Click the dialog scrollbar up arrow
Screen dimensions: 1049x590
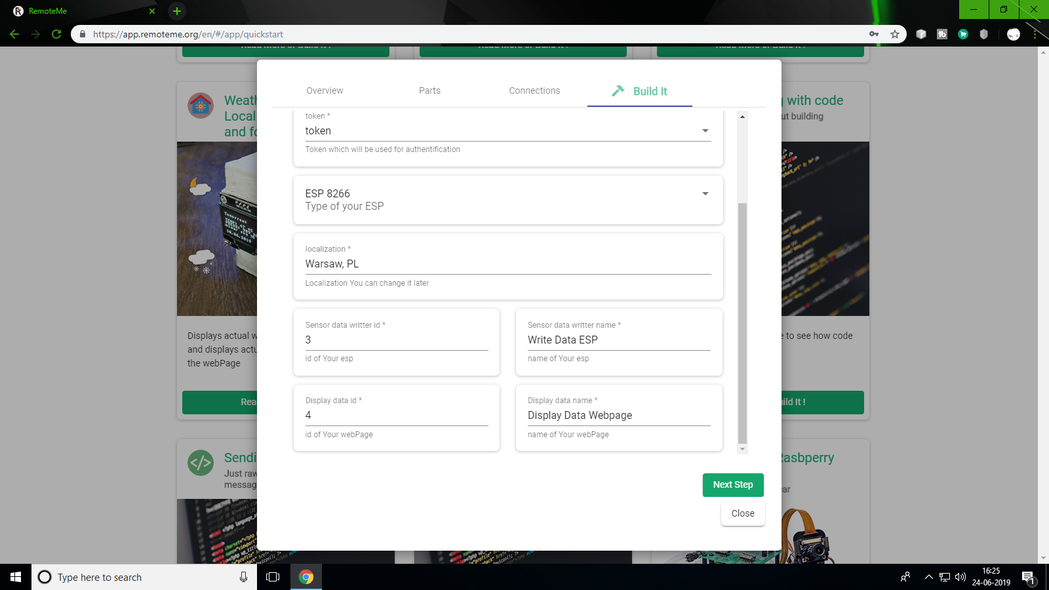pos(742,116)
